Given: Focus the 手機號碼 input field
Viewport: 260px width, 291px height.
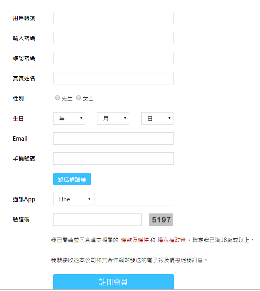Looking at the screenshot, I should click(x=113, y=159).
